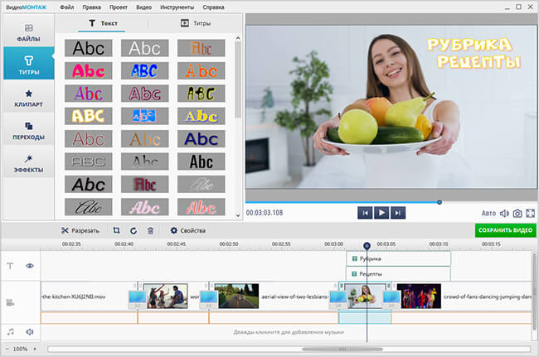Screen dimensions: 539x357
Task: Click the rotate icon in timeline toolbar
Action: pyautogui.click(x=134, y=230)
